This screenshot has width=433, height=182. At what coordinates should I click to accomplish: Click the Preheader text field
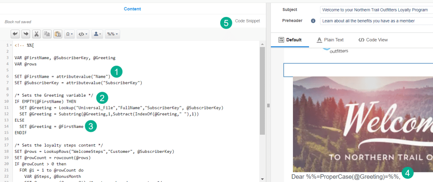pos(376,21)
